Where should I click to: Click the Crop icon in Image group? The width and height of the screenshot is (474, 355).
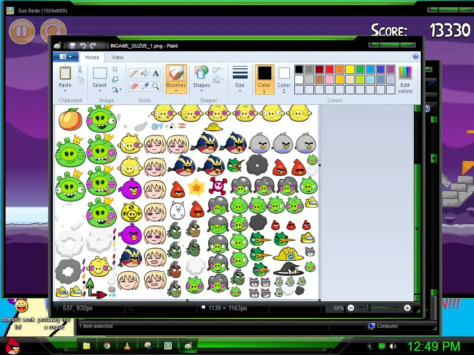[x=115, y=69]
